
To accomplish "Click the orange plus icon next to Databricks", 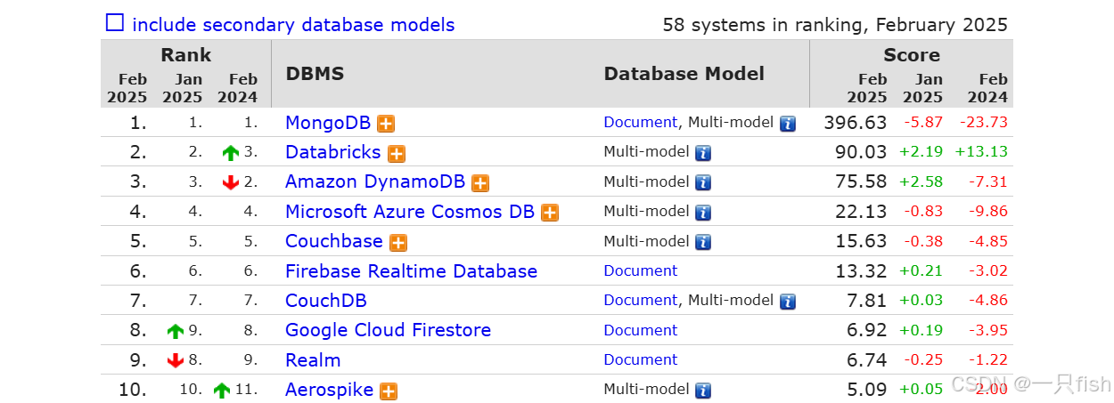I will pyautogui.click(x=397, y=153).
